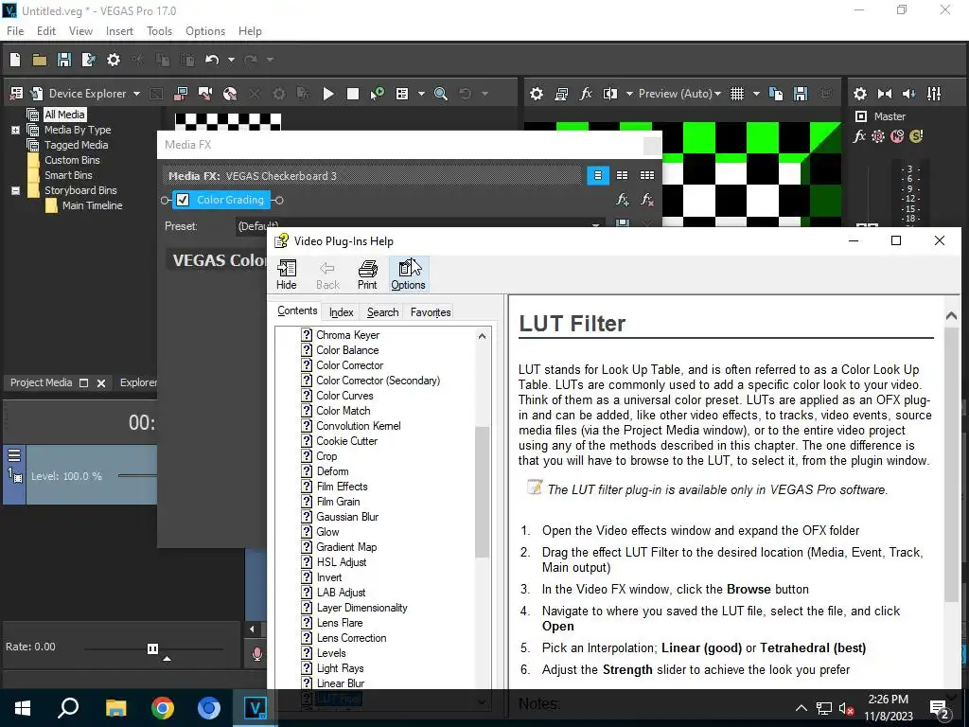The width and height of the screenshot is (969, 727).
Task: Open the Project Media Views dropdown arrow
Action: [x=421, y=94]
